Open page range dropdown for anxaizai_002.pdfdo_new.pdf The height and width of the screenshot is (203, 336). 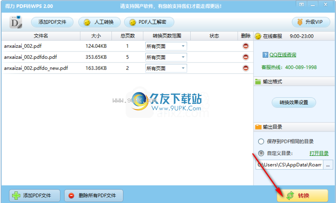(166, 68)
